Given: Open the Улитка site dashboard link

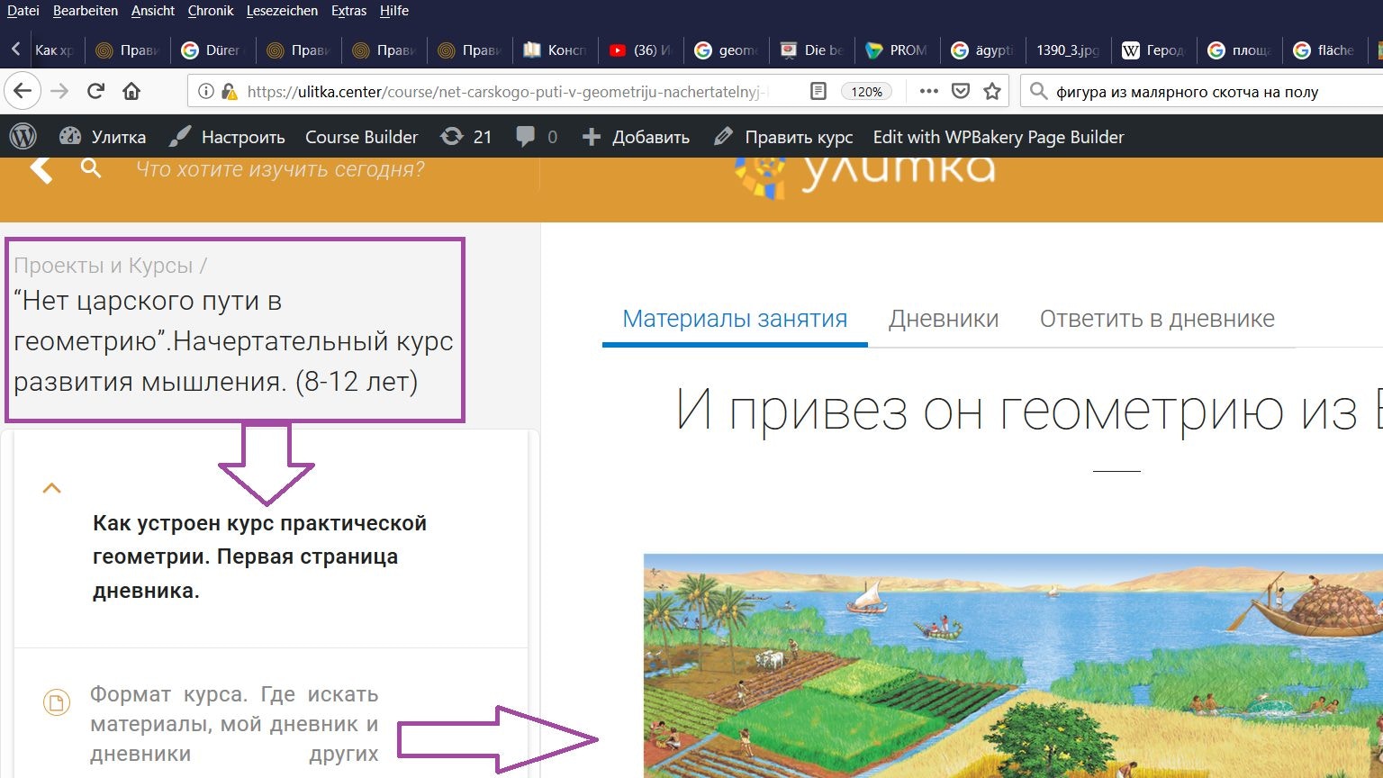Looking at the screenshot, I should [103, 137].
